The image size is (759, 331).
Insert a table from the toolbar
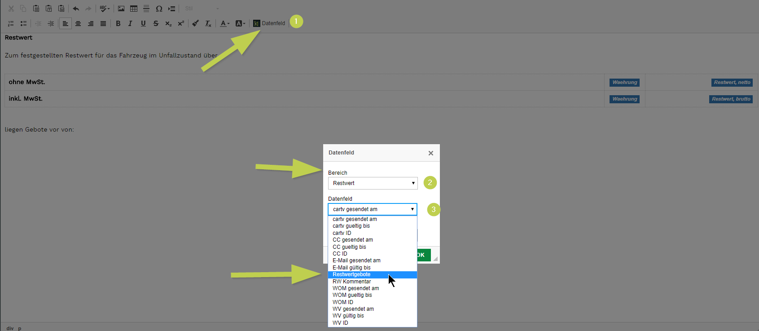(x=134, y=9)
